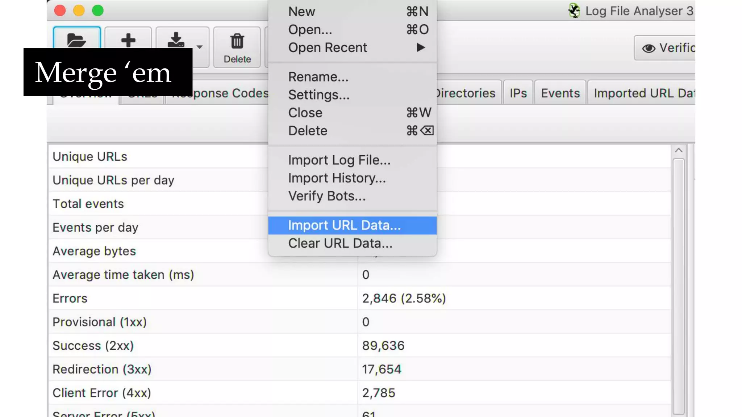The height and width of the screenshot is (417, 742).
Task: Expand the Open Recent submenu arrow
Action: 420,47
